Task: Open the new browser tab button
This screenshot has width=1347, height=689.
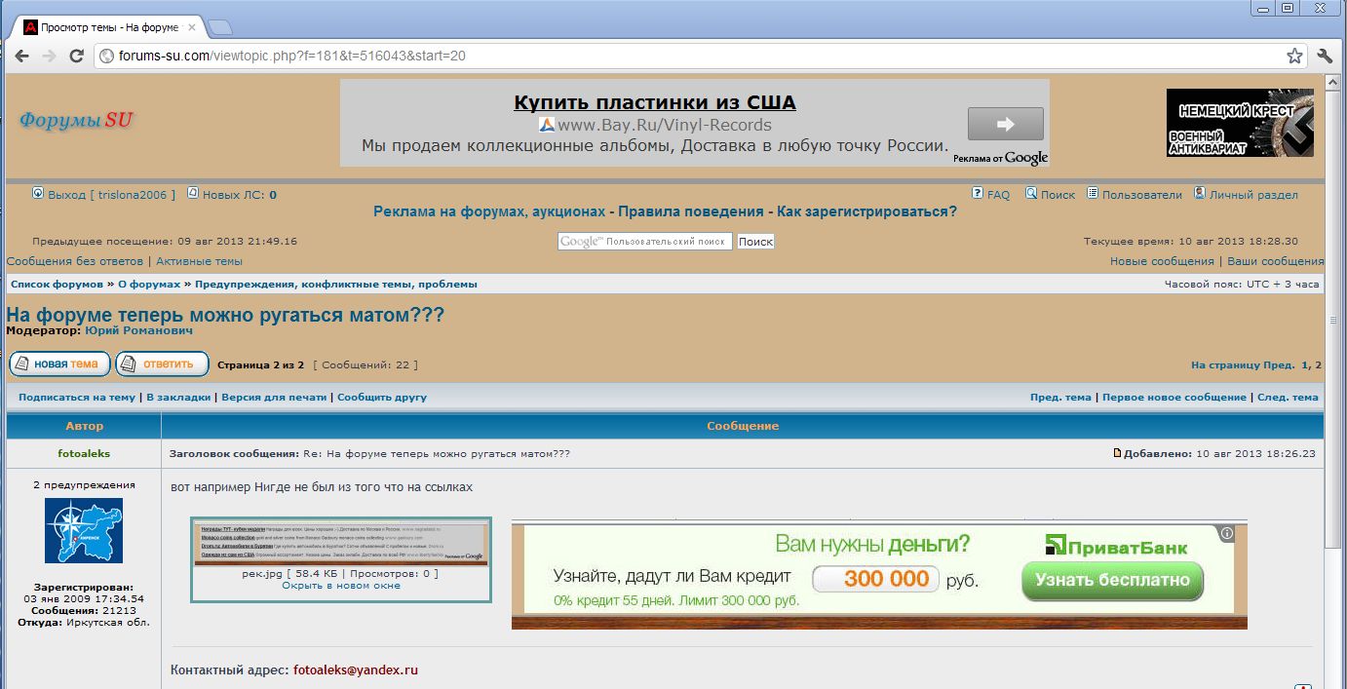Action: point(220,26)
